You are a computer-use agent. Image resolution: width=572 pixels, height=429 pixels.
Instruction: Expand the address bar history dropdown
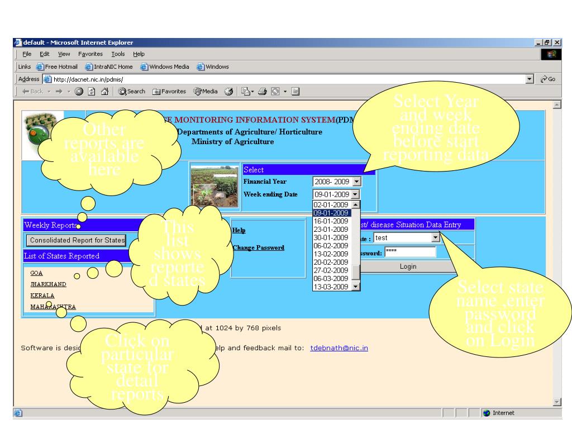530,79
